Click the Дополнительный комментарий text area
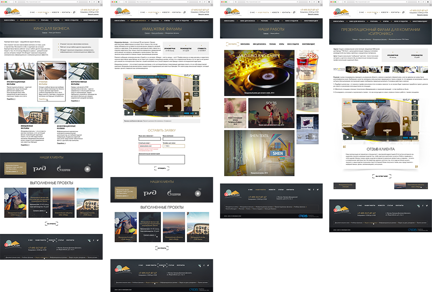Screen dimensions: 432x292 (x=162, y=160)
